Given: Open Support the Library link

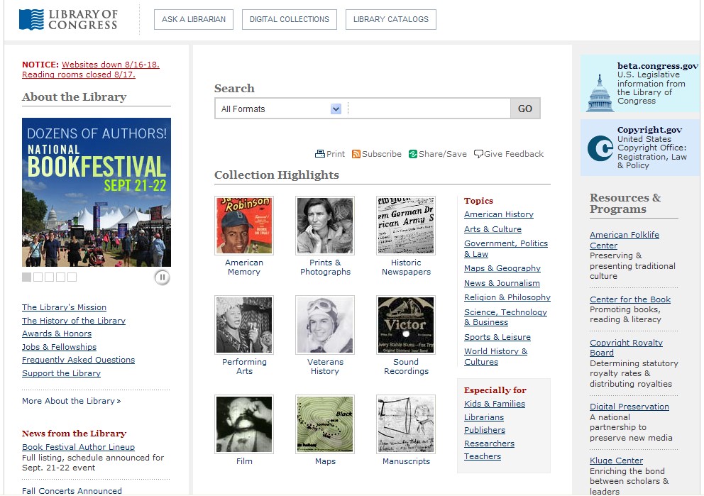Looking at the screenshot, I should (x=61, y=373).
